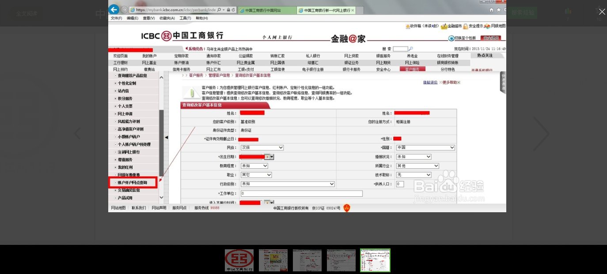Click the red 安全退出 button

click(x=491, y=38)
